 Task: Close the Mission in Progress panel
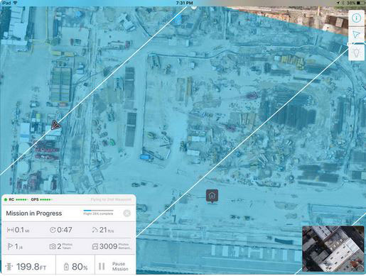[127, 214]
